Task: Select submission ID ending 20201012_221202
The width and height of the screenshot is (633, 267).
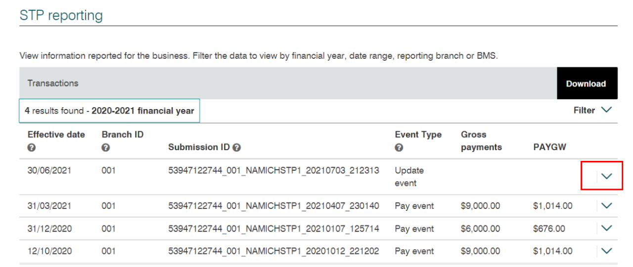Action: [x=273, y=251]
